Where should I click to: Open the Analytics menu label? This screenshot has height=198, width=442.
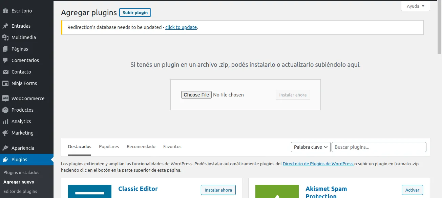(x=21, y=121)
